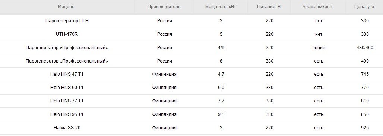Click the 9,5 power value
The width and height of the screenshot is (383, 136).
coord(221,114)
